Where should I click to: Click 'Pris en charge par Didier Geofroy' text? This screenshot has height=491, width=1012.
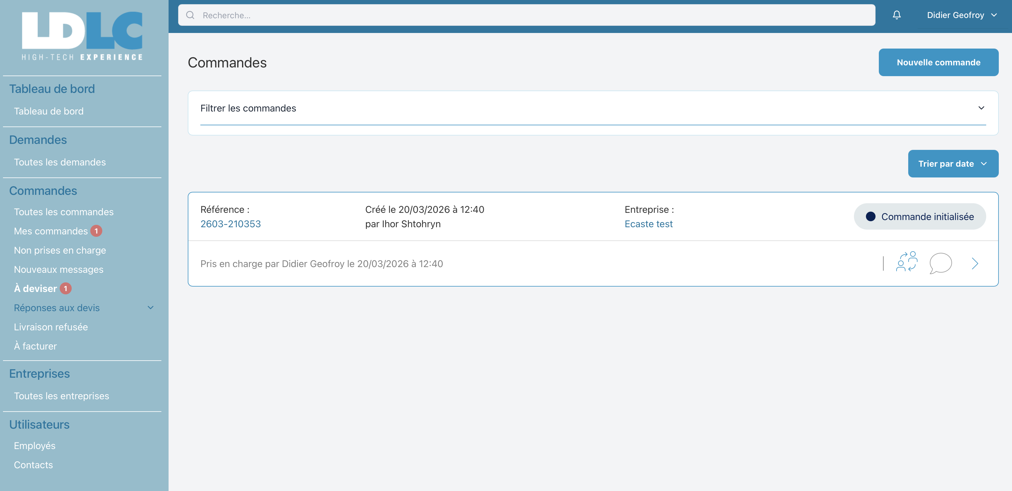272,264
